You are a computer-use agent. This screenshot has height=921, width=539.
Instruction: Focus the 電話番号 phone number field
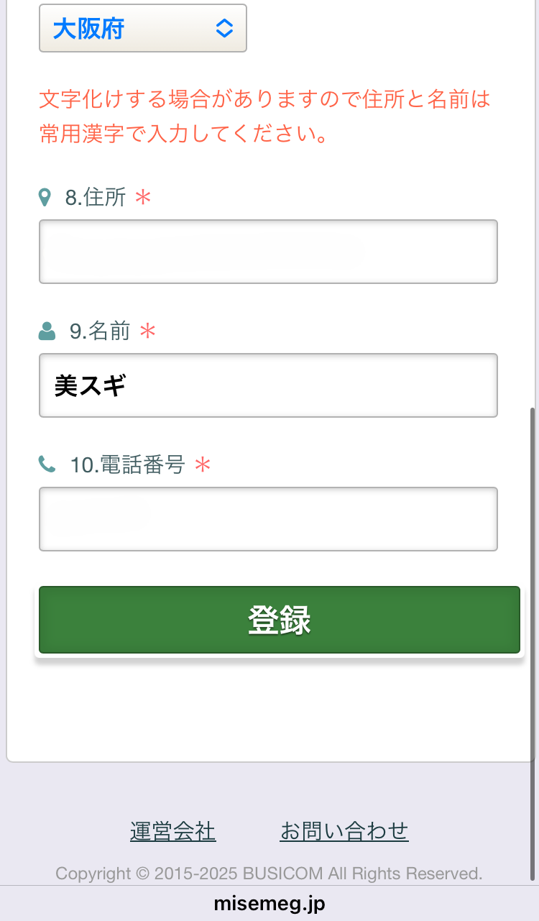pyautogui.click(x=268, y=519)
